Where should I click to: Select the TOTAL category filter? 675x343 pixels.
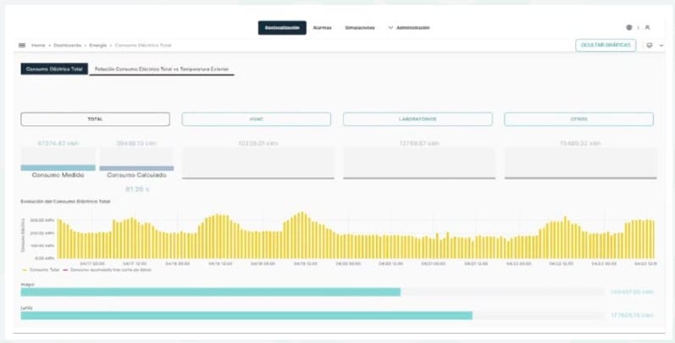(x=95, y=119)
